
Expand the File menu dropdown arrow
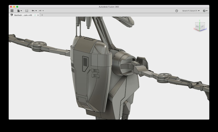click(21, 11)
